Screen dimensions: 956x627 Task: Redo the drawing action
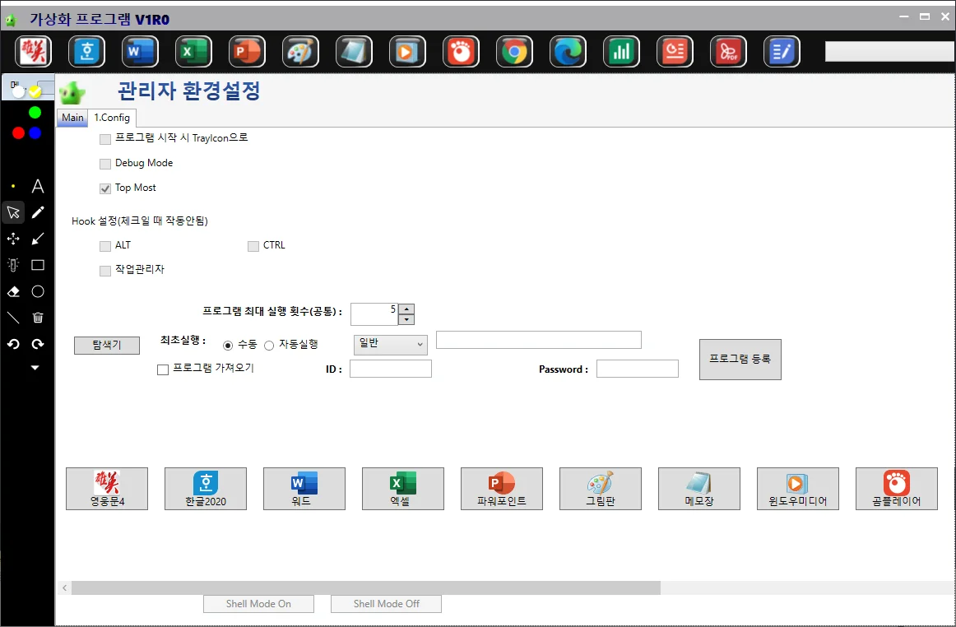pos(38,344)
